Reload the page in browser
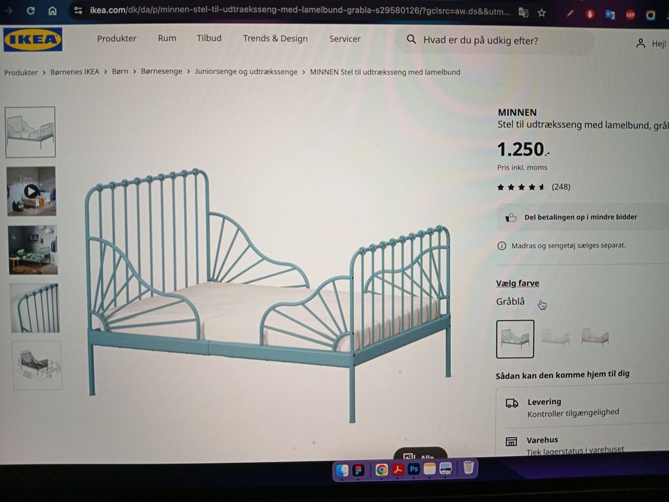Image resolution: width=669 pixels, height=502 pixels. point(31,10)
